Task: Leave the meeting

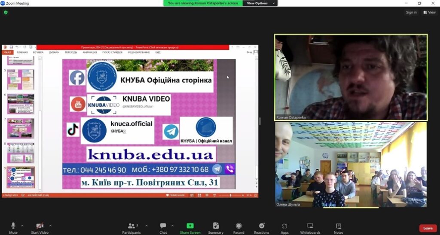Action: [x=428, y=228]
